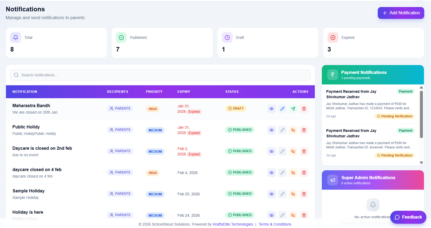Publish the Maharastra Bandh draft notification

[293, 109]
